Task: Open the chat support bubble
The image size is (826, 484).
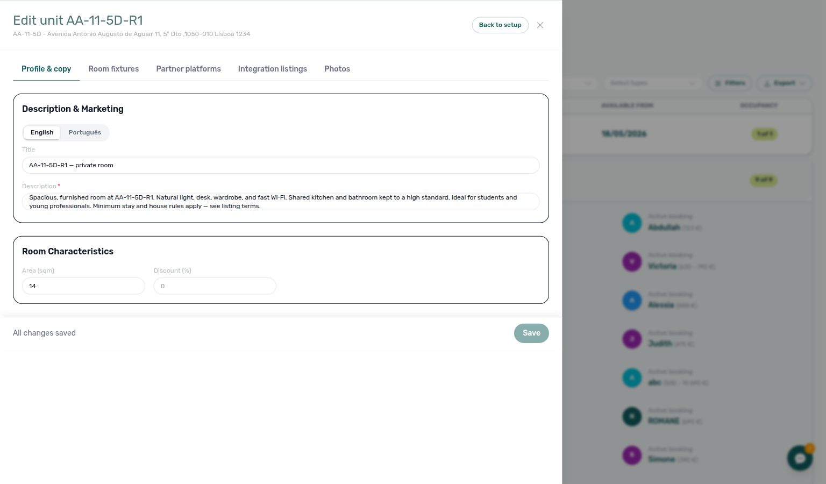Action: tap(800, 458)
